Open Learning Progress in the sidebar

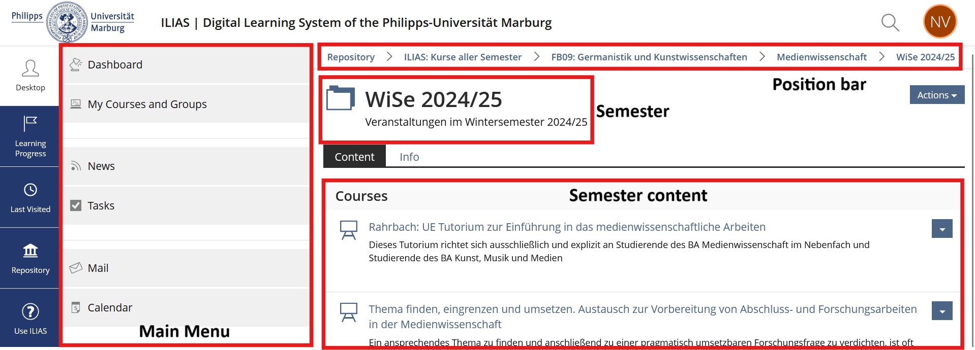[30, 136]
